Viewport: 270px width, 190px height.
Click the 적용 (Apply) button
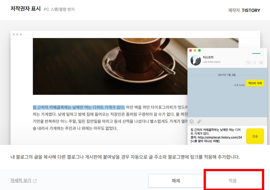(x=233, y=181)
